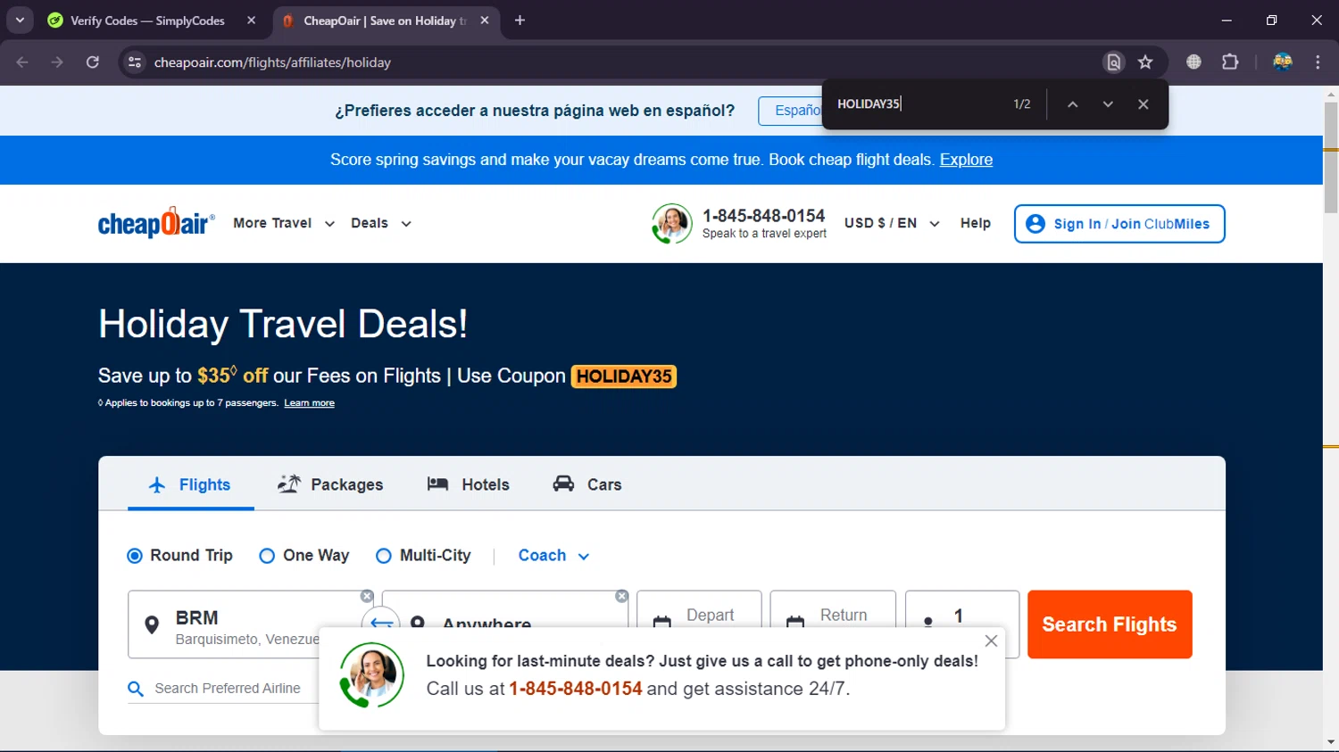This screenshot has width=1339, height=752.
Task: Select Round Trip radio button
Action: [x=135, y=556]
